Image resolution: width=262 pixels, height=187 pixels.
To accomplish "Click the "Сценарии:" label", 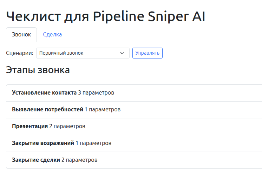I will (x=20, y=53).
